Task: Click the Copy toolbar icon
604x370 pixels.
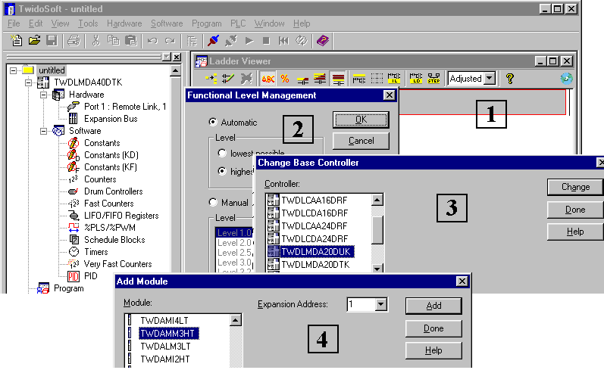Action: point(113,40)
